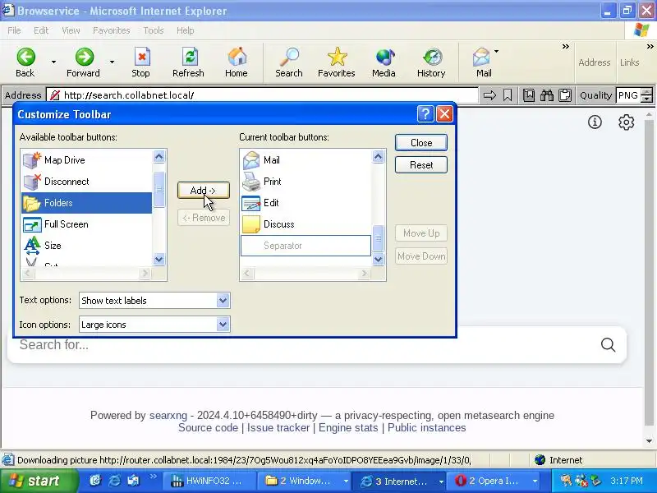Click the Windows Start button
The width and height of the screenshot is (657, 493).
tap(39, 481)
